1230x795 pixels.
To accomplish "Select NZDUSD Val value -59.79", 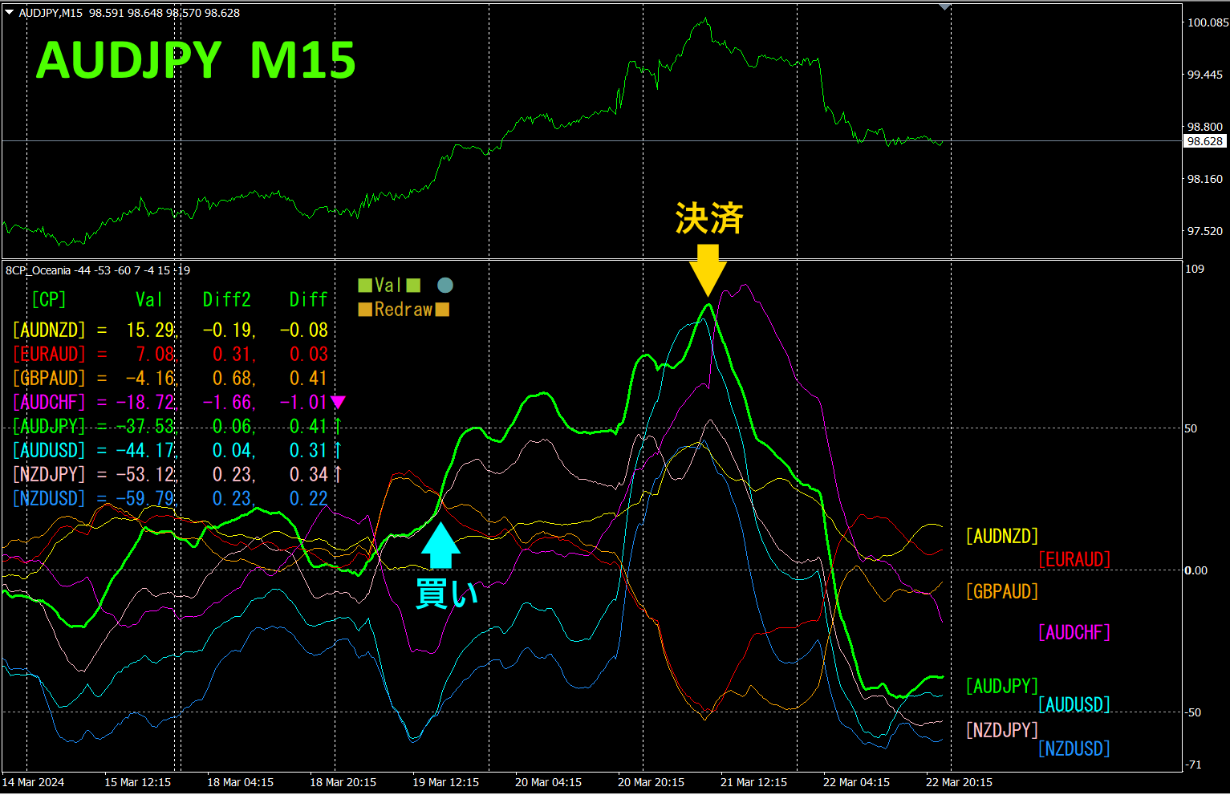I will (146, 498).
